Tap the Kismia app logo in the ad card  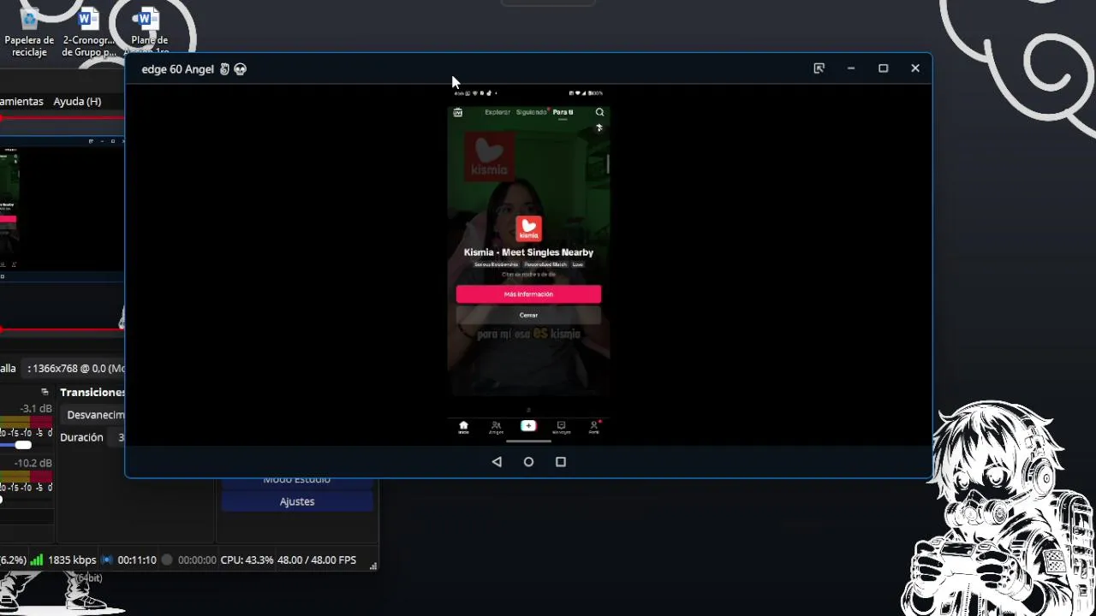pyautogui.click(x=528, y=228)
